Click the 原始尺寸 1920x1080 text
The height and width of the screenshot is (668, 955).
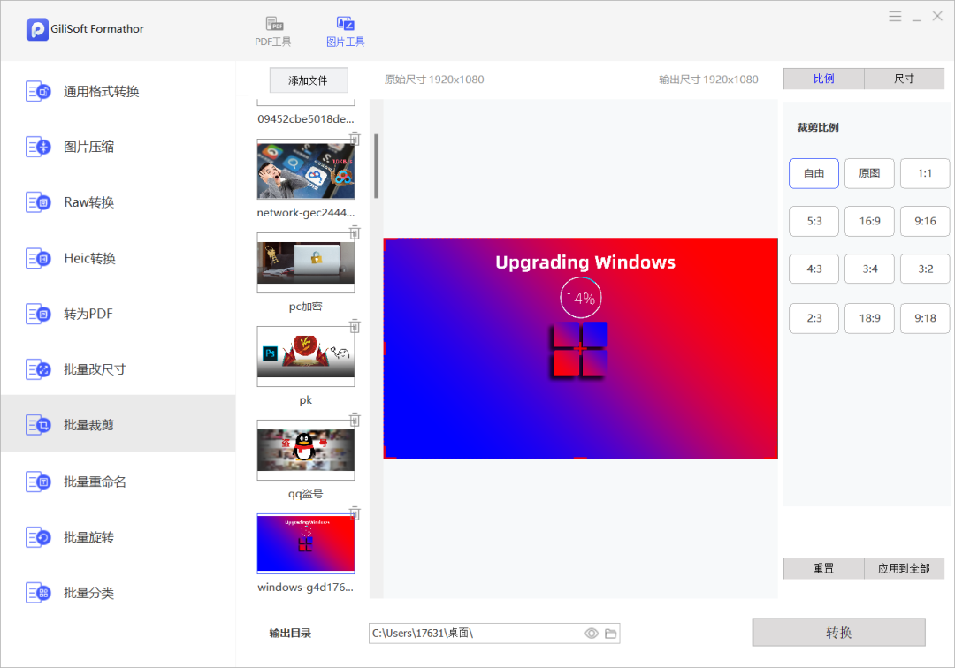tap(434, 80)
